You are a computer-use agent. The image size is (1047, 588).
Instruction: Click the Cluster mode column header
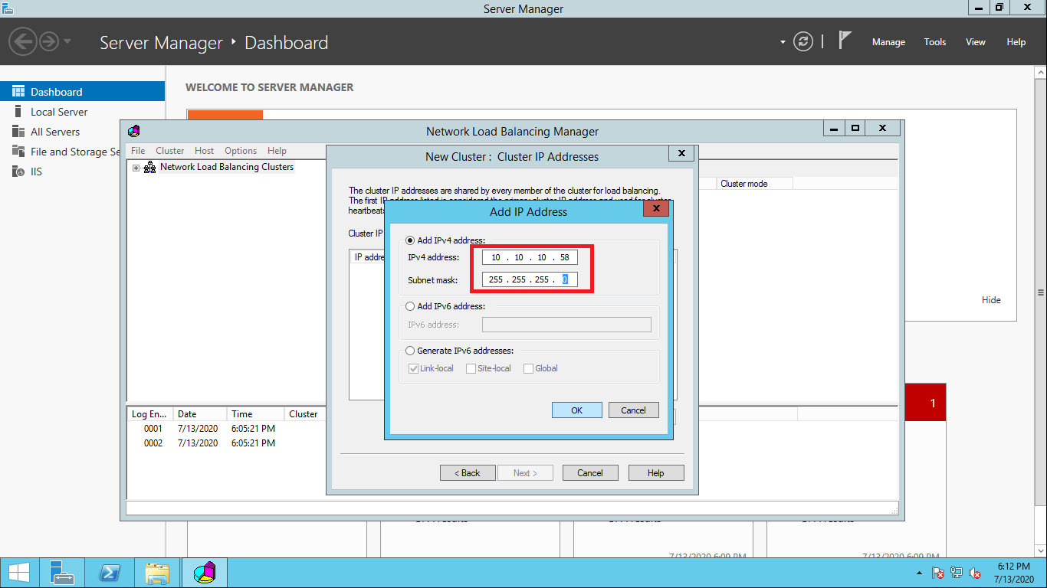754,184
